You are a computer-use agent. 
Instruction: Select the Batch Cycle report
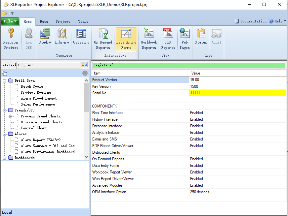(x=32, y=86)
